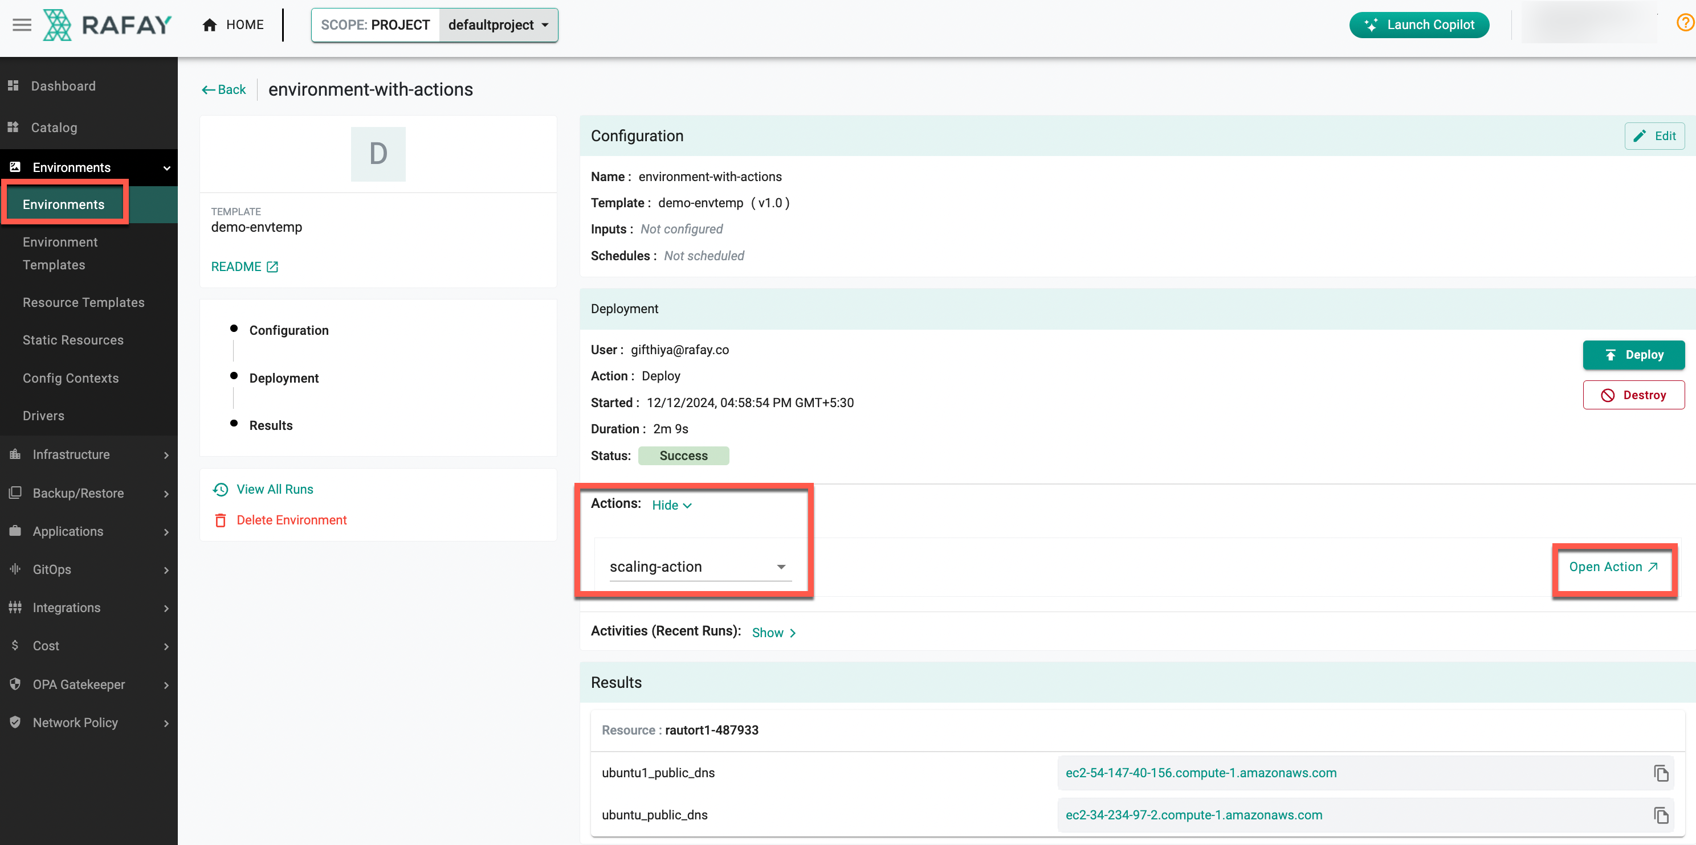Click the Destroy button
This screenshot has width=1696, height=845.
[x=1633, y=395]
